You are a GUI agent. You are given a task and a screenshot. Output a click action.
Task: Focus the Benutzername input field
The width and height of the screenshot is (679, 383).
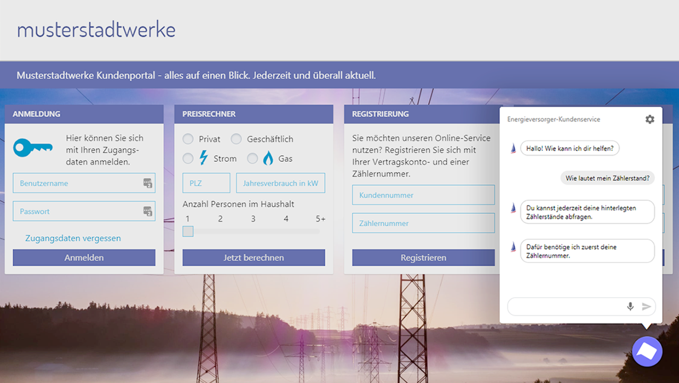click(84, 183)
